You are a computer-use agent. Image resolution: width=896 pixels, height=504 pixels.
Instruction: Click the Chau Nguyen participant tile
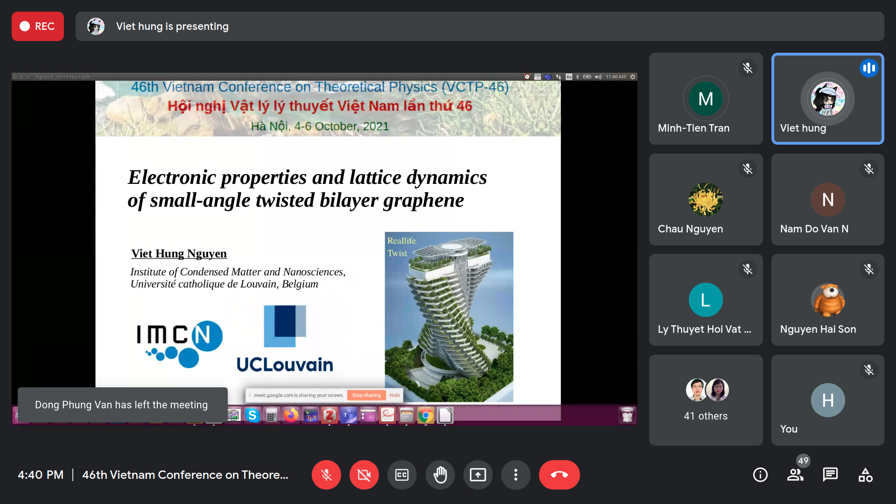click(706, 199)
